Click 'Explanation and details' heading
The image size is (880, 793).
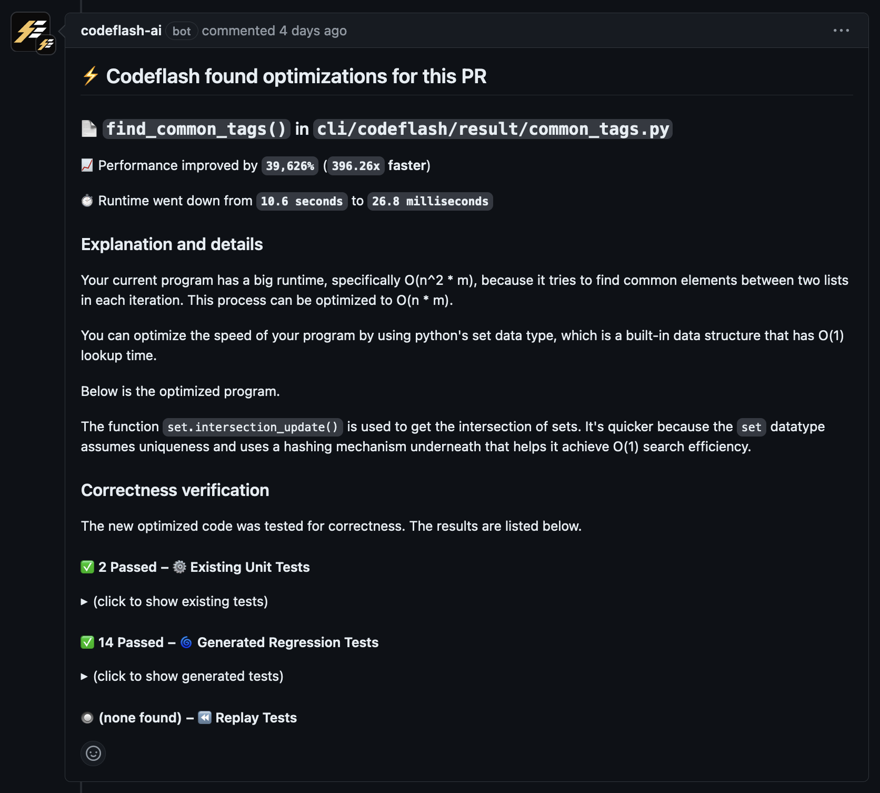(x=172, y=244)
